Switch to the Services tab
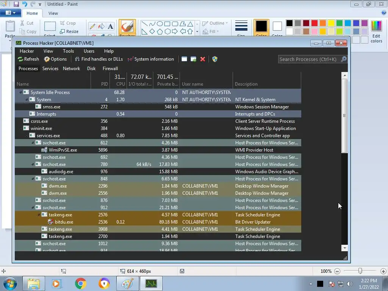 click(x=50, y=69)
